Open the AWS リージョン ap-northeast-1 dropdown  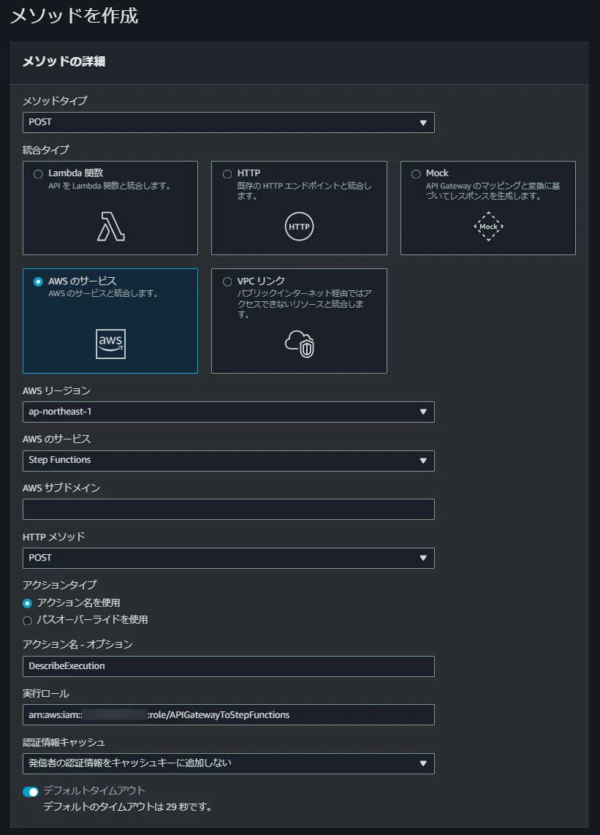(x=229, y=412)
